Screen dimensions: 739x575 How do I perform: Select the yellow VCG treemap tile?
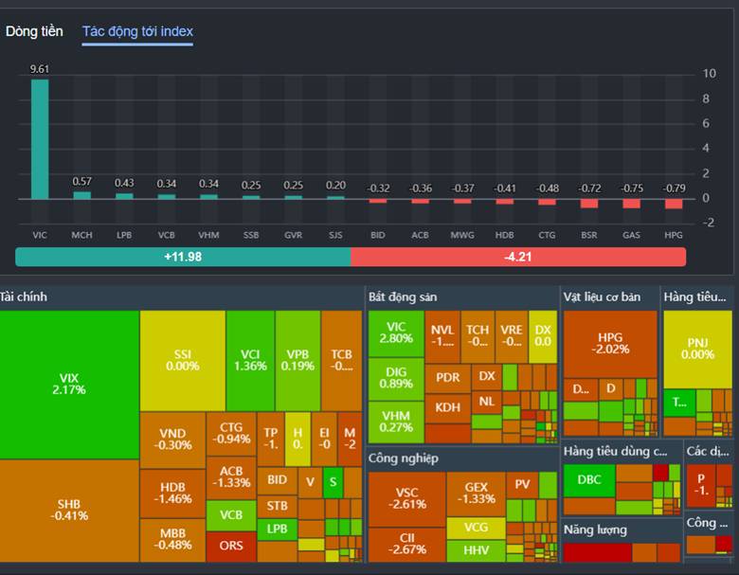point(476,528)
